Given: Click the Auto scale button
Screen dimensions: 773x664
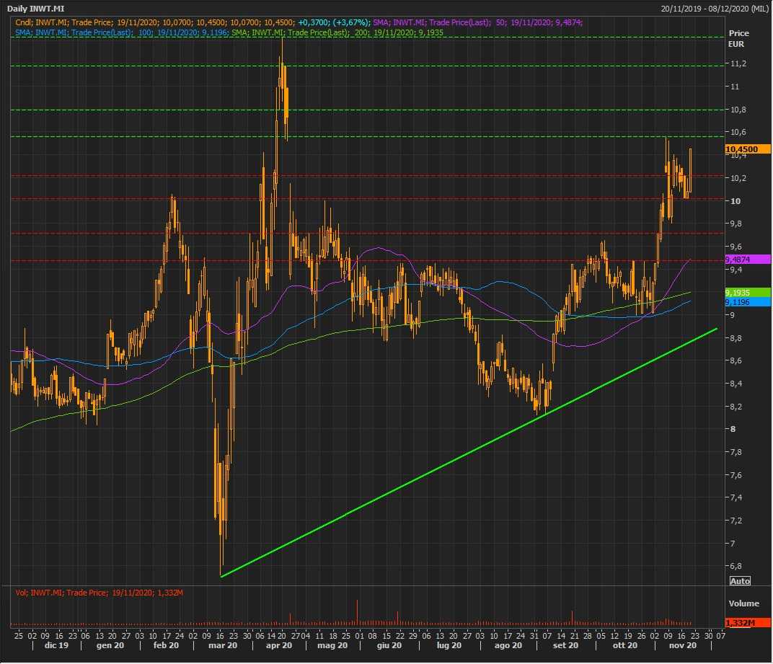Looking at the screenshot, I should 740,580.
